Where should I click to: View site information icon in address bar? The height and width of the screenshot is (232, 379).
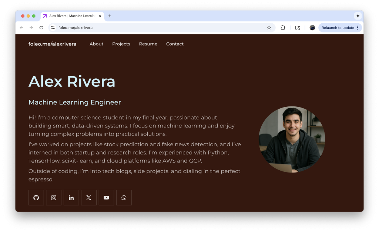tap(53, 28)
